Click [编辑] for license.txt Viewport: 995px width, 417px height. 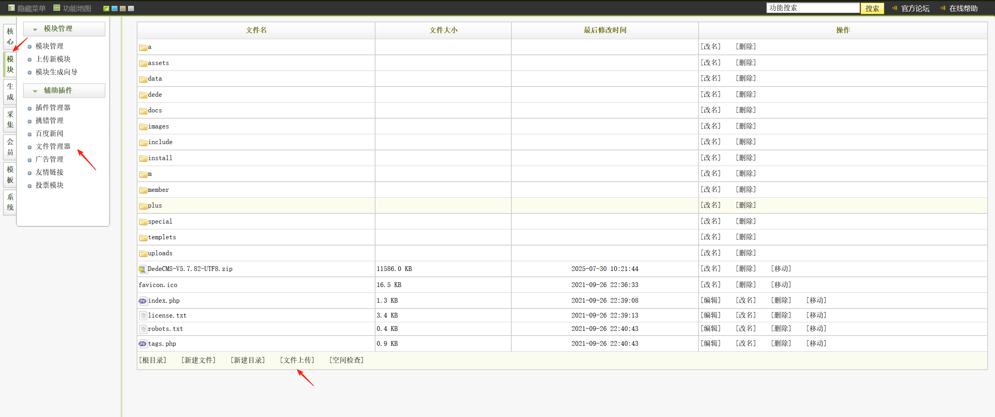coord(711,315)
